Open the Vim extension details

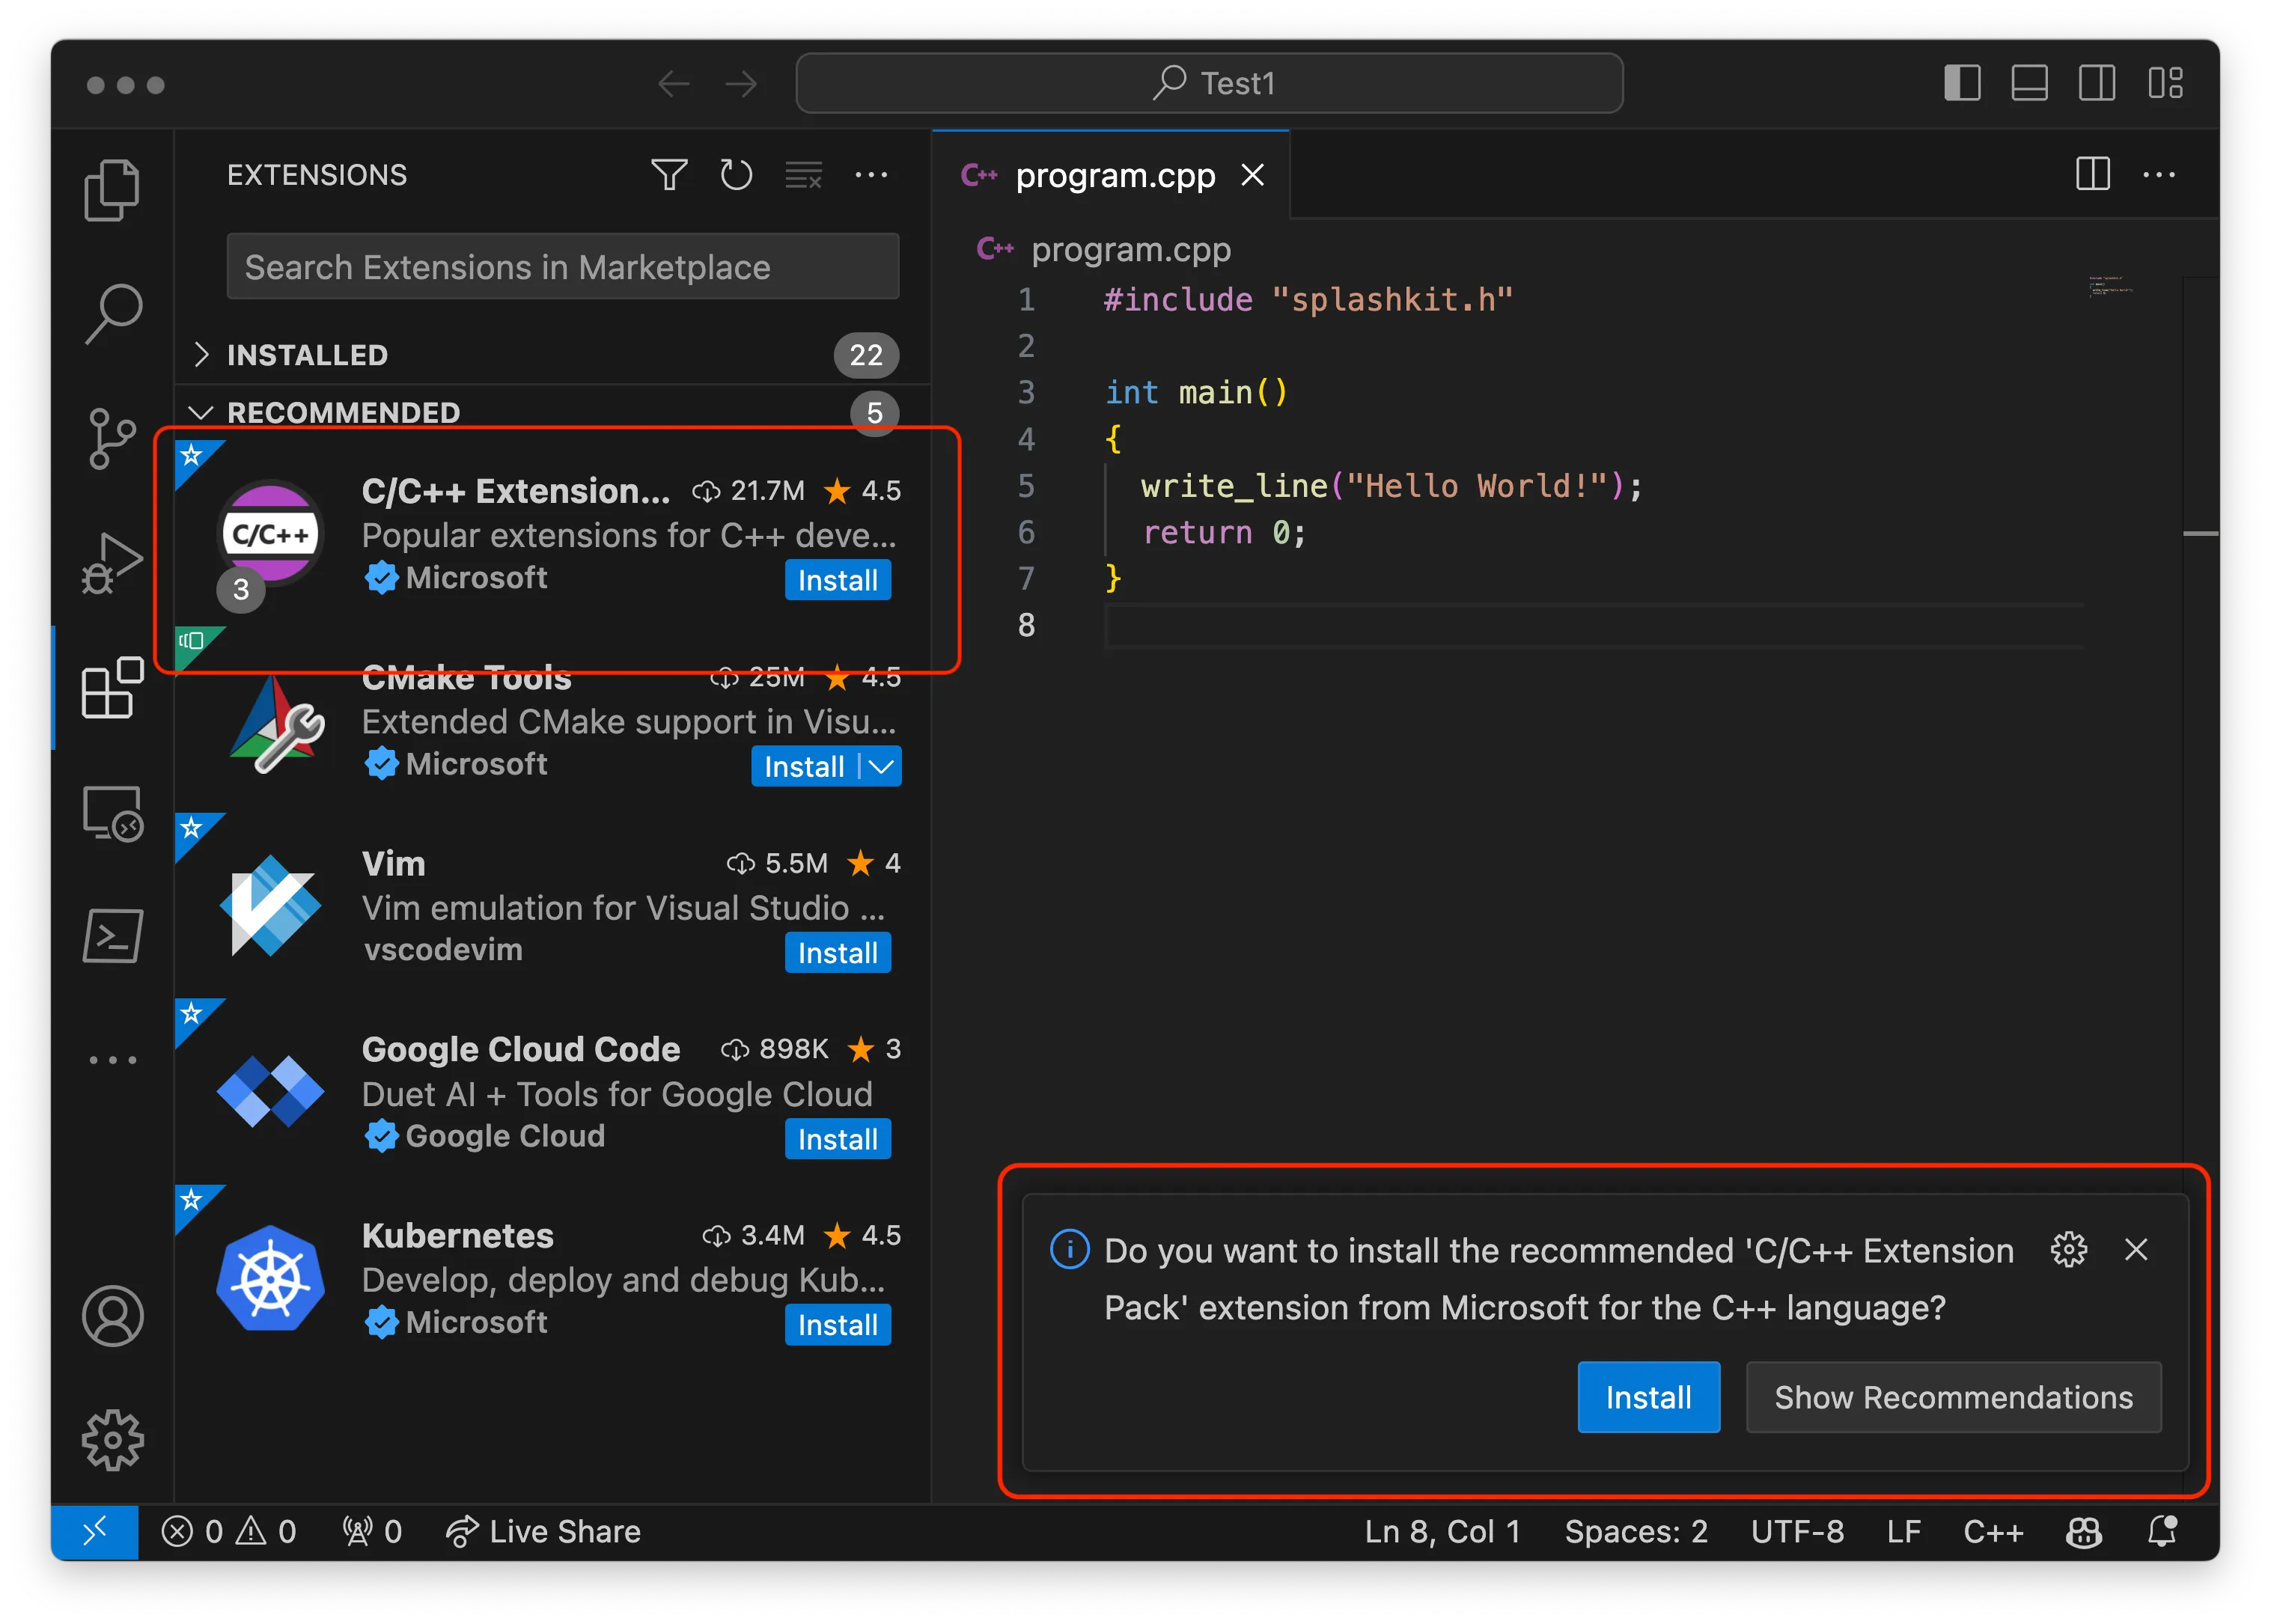pyautogui.click(x=393, y=864)
